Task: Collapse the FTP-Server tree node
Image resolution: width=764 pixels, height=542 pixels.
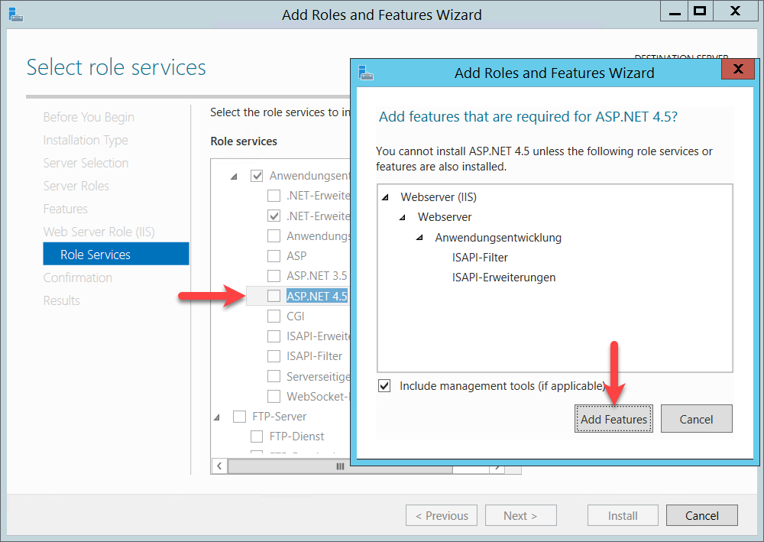Action: (218, 417)
